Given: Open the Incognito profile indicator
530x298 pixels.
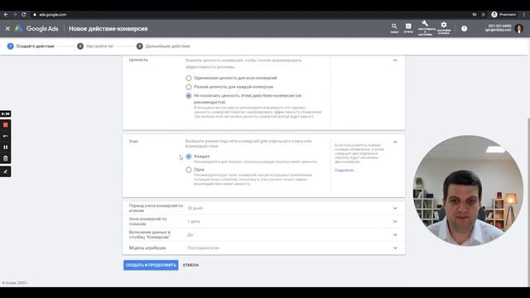Looking at the screenshot, I should [x=503, y=15].
